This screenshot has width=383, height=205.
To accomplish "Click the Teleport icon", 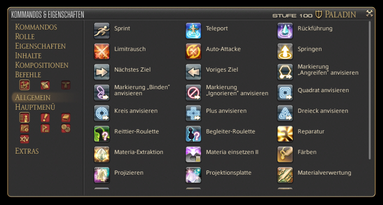I will (193, 31).
